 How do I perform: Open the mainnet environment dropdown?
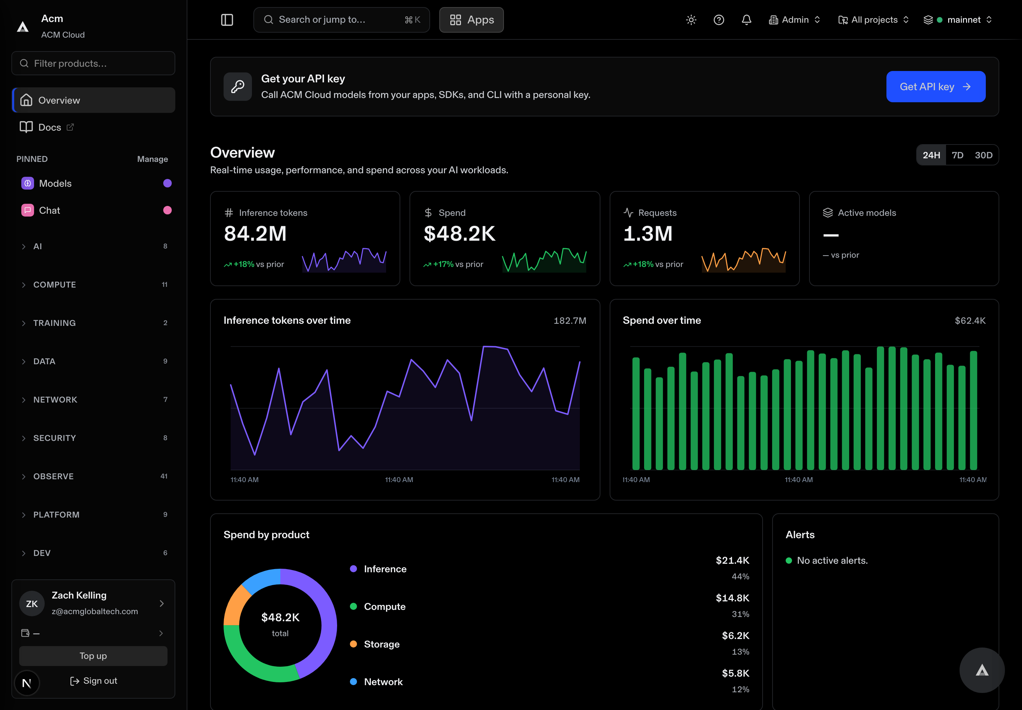pos(957,20)
